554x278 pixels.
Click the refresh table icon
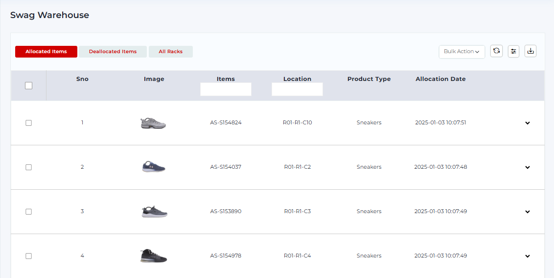coord(496,51)
